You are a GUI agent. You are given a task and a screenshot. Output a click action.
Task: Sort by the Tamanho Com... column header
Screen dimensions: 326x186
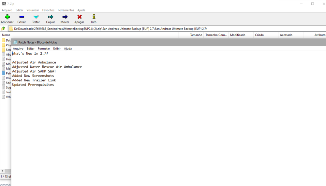[216, 35]
